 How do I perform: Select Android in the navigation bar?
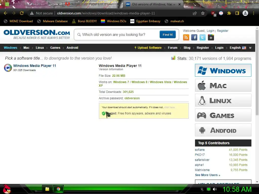(x=72, y=48)
